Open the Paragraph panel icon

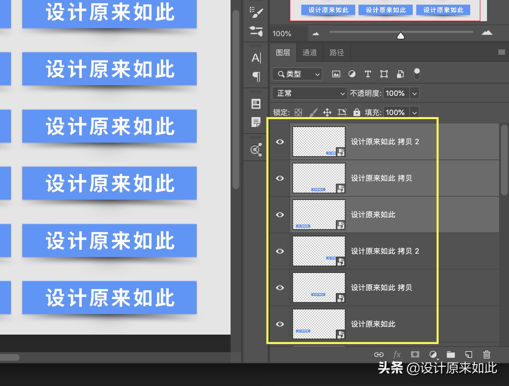255,77
